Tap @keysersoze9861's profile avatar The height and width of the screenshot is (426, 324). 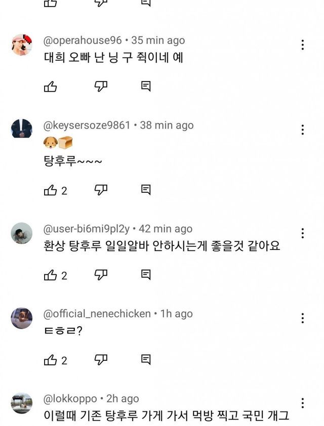click(x=22, y=129)
